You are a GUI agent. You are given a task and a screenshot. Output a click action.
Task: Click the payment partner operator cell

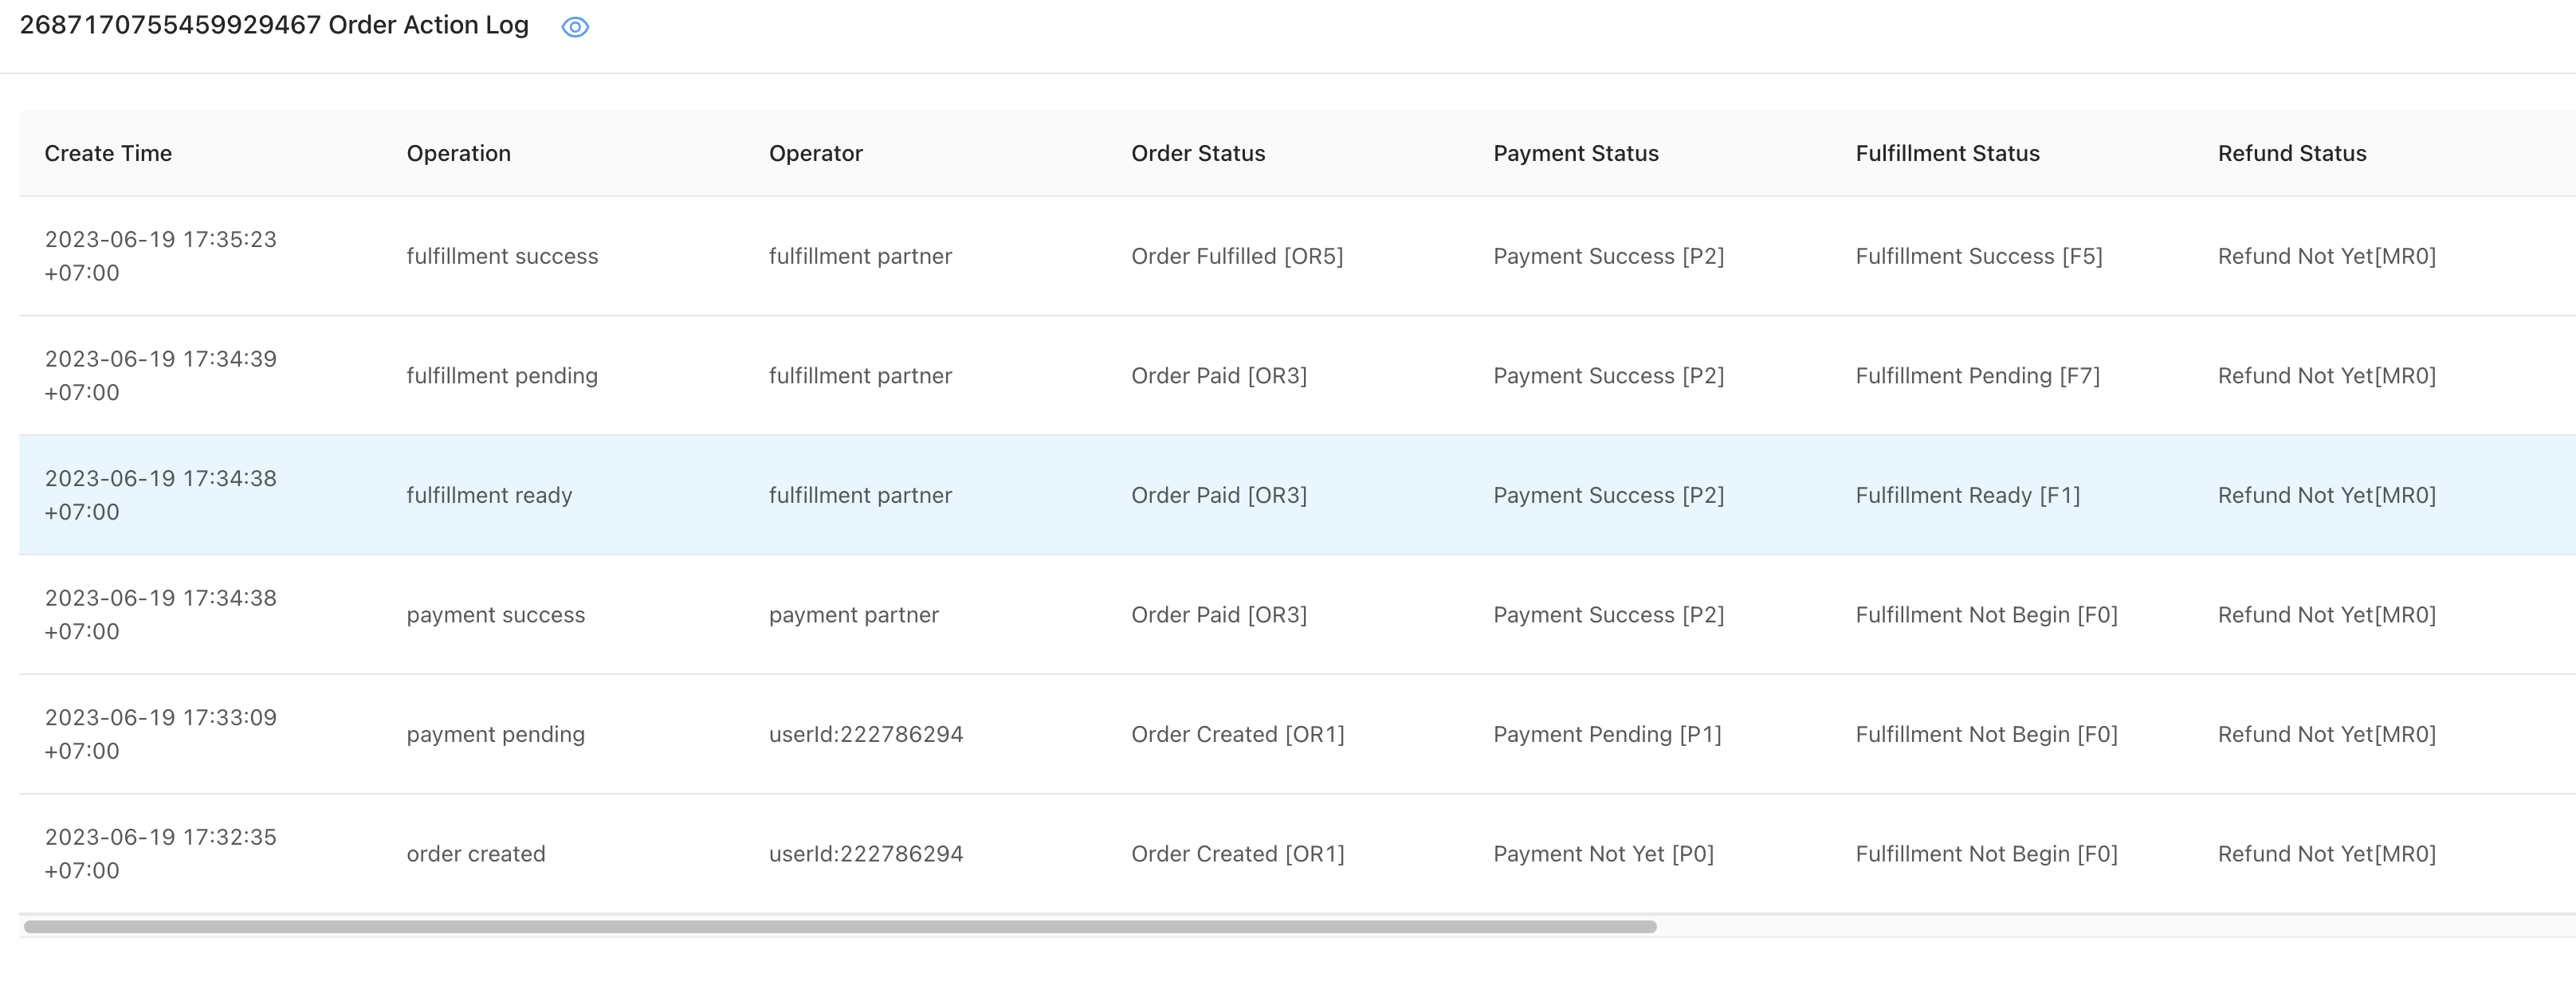(853, 615)
